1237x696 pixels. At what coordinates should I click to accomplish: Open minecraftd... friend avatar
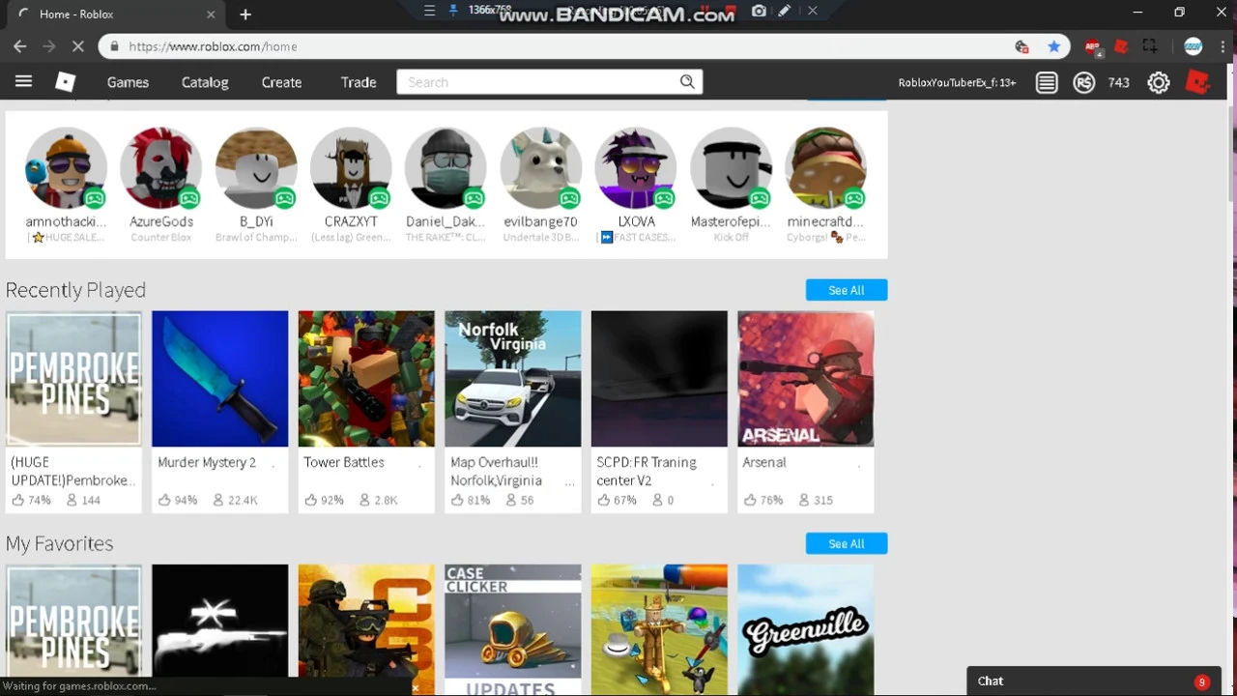[x=825, y=168]
